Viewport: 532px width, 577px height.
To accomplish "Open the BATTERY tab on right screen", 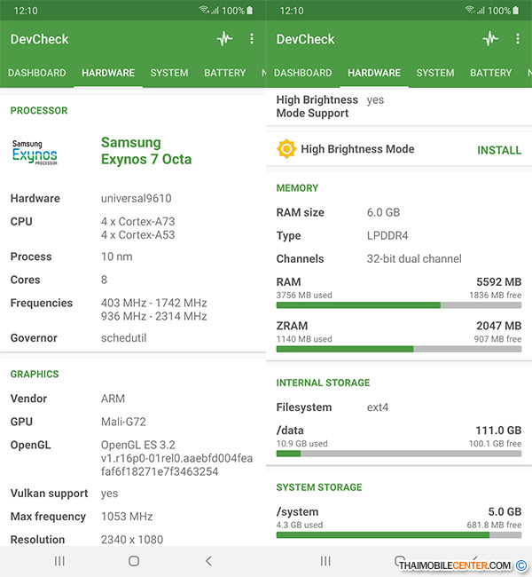I will click(x=490, y=73).
